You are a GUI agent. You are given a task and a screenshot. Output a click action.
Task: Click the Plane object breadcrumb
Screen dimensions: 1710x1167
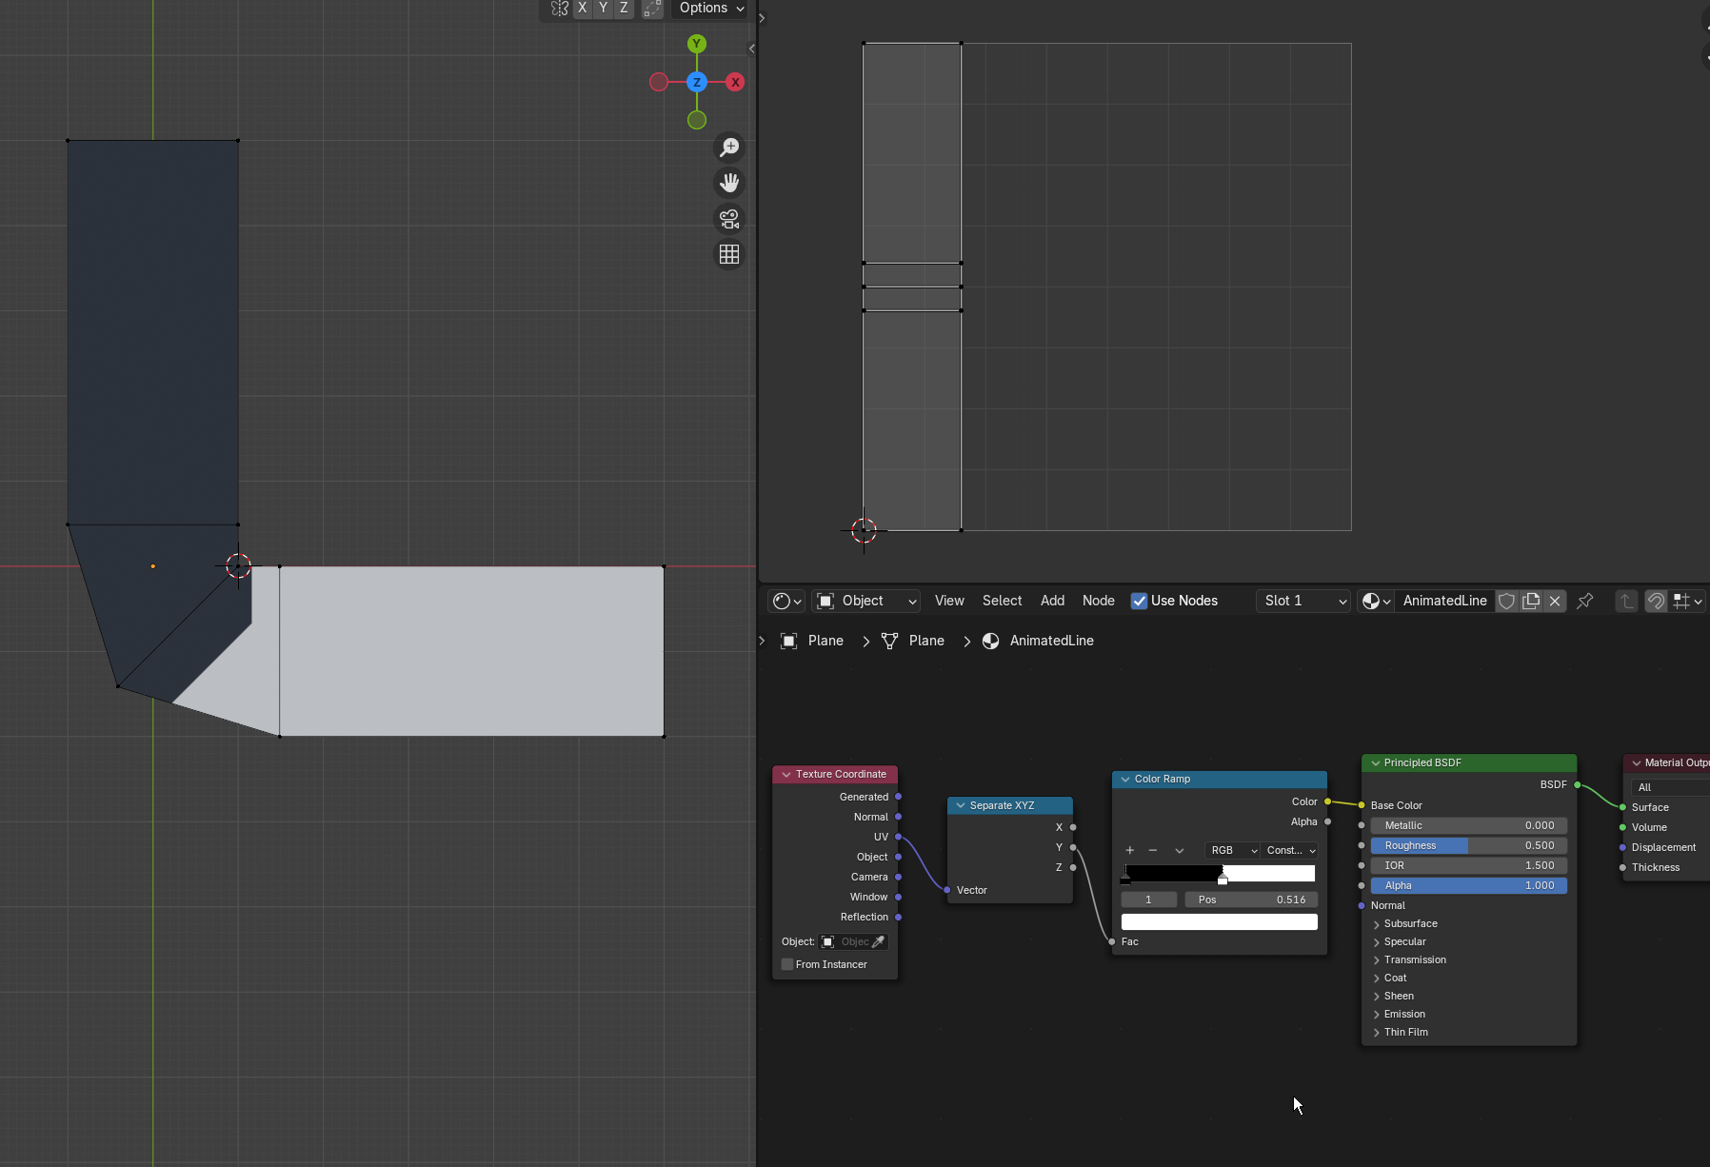(x=812, y=641)
